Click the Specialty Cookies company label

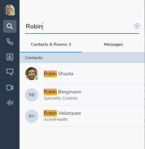[x=61, y=98]
